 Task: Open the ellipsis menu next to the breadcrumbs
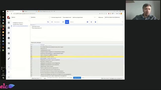(95, 17)
